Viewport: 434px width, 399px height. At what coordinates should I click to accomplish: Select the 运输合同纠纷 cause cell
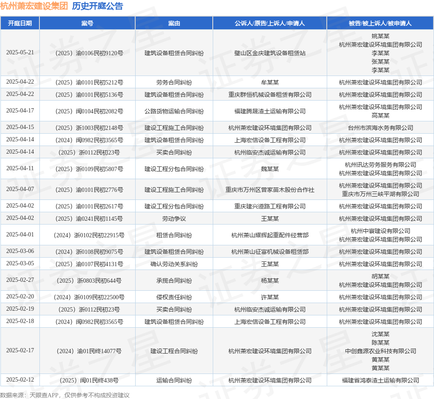pyautogui.click(x=174, y=380)
